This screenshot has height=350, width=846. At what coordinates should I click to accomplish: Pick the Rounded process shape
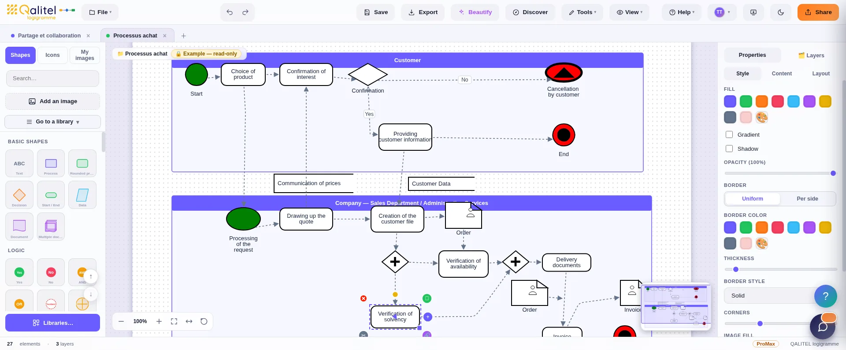pyautogui.click(x=82, y=163)
